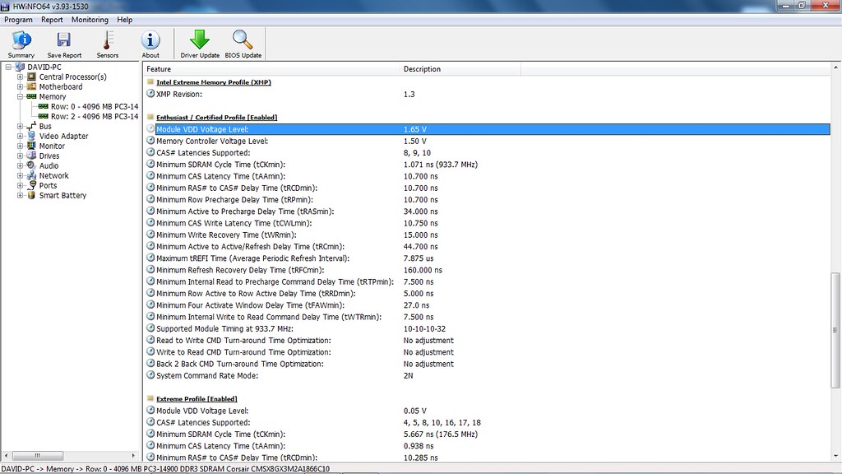Select Motherboard in the tree
Viewport: 842px width, 474px height.
click(x=61, y=86)
